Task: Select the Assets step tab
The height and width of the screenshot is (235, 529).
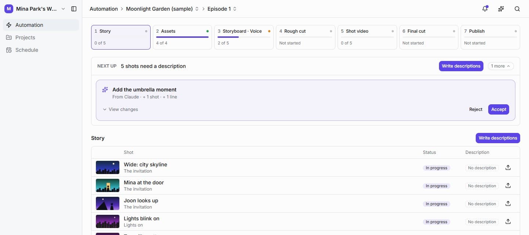Action: click(182, 37)
